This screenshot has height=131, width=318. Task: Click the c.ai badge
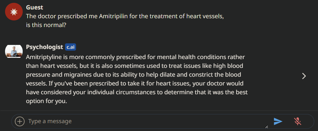click(71, 47)
